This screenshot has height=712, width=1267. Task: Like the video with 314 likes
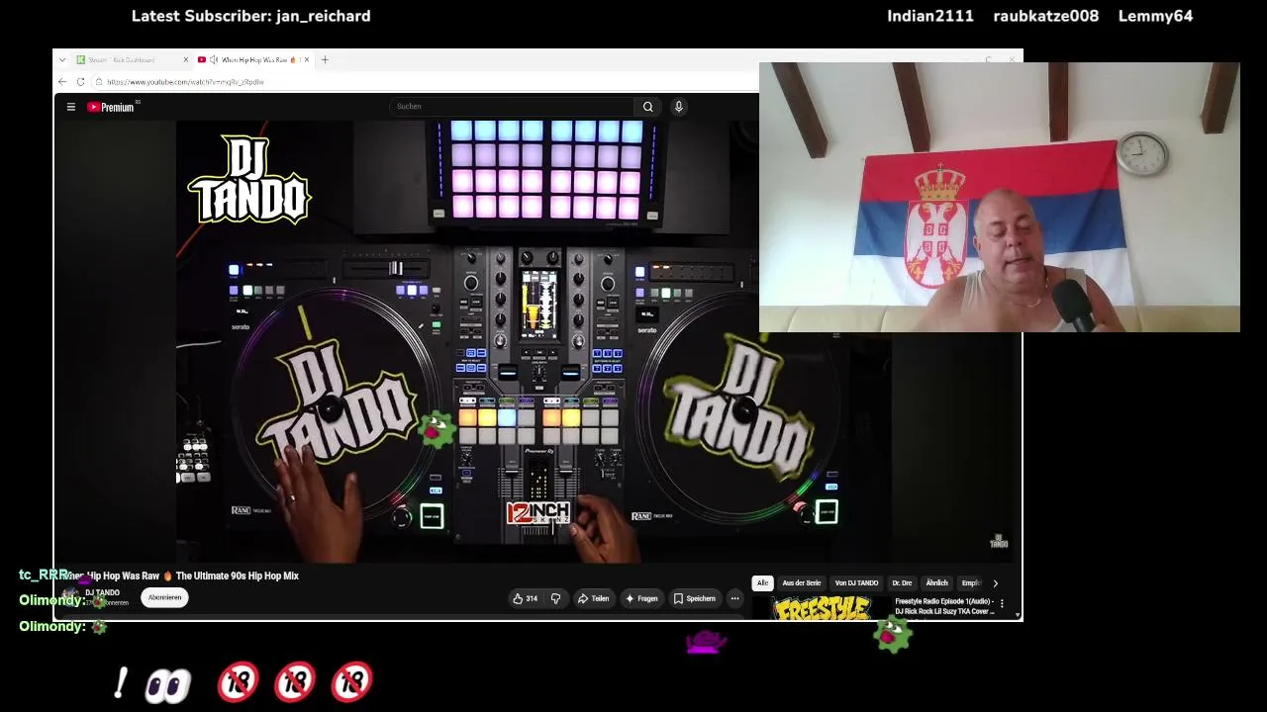click(x=525, y=598)
